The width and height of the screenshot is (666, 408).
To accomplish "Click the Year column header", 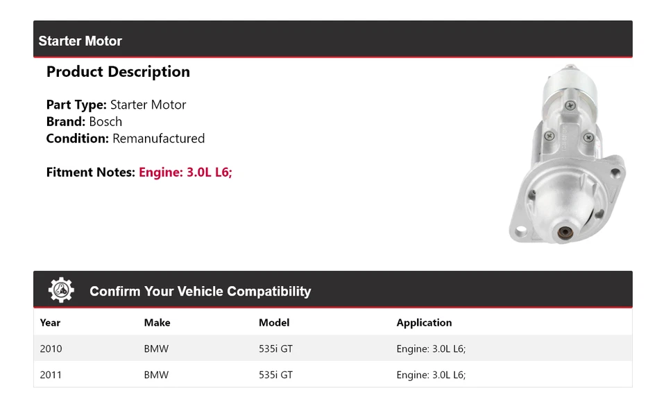I will pos(50,323).
